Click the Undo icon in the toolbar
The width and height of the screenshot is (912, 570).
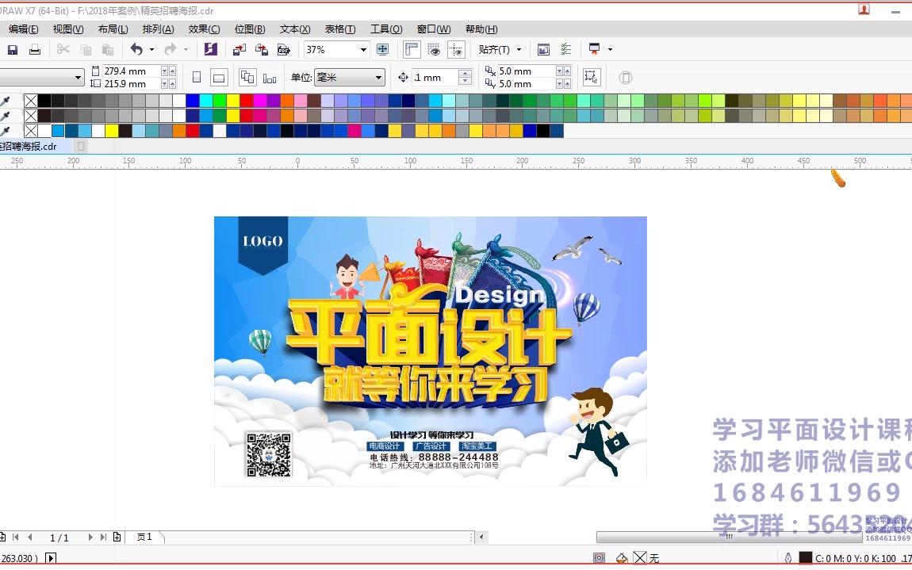136,49
